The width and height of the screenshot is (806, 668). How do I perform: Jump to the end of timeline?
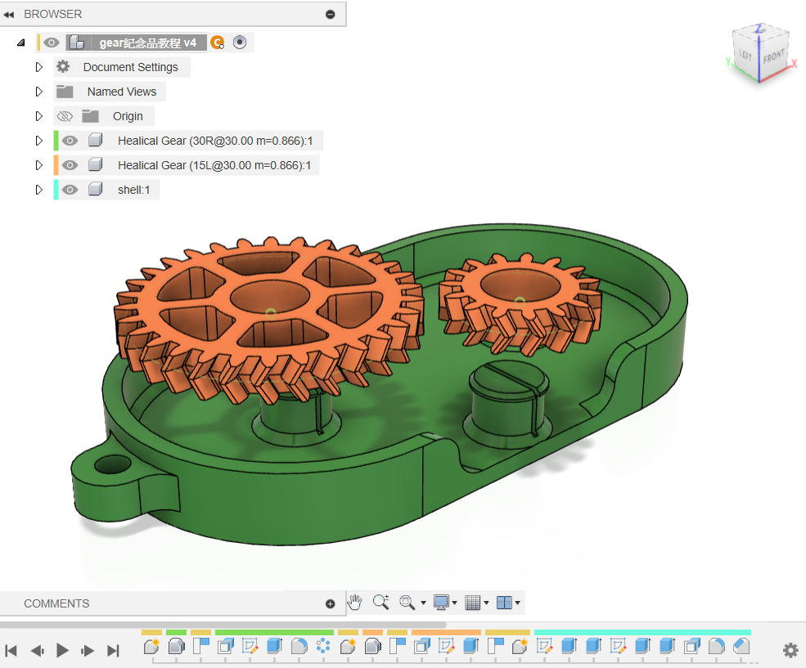tap(114, 651)
